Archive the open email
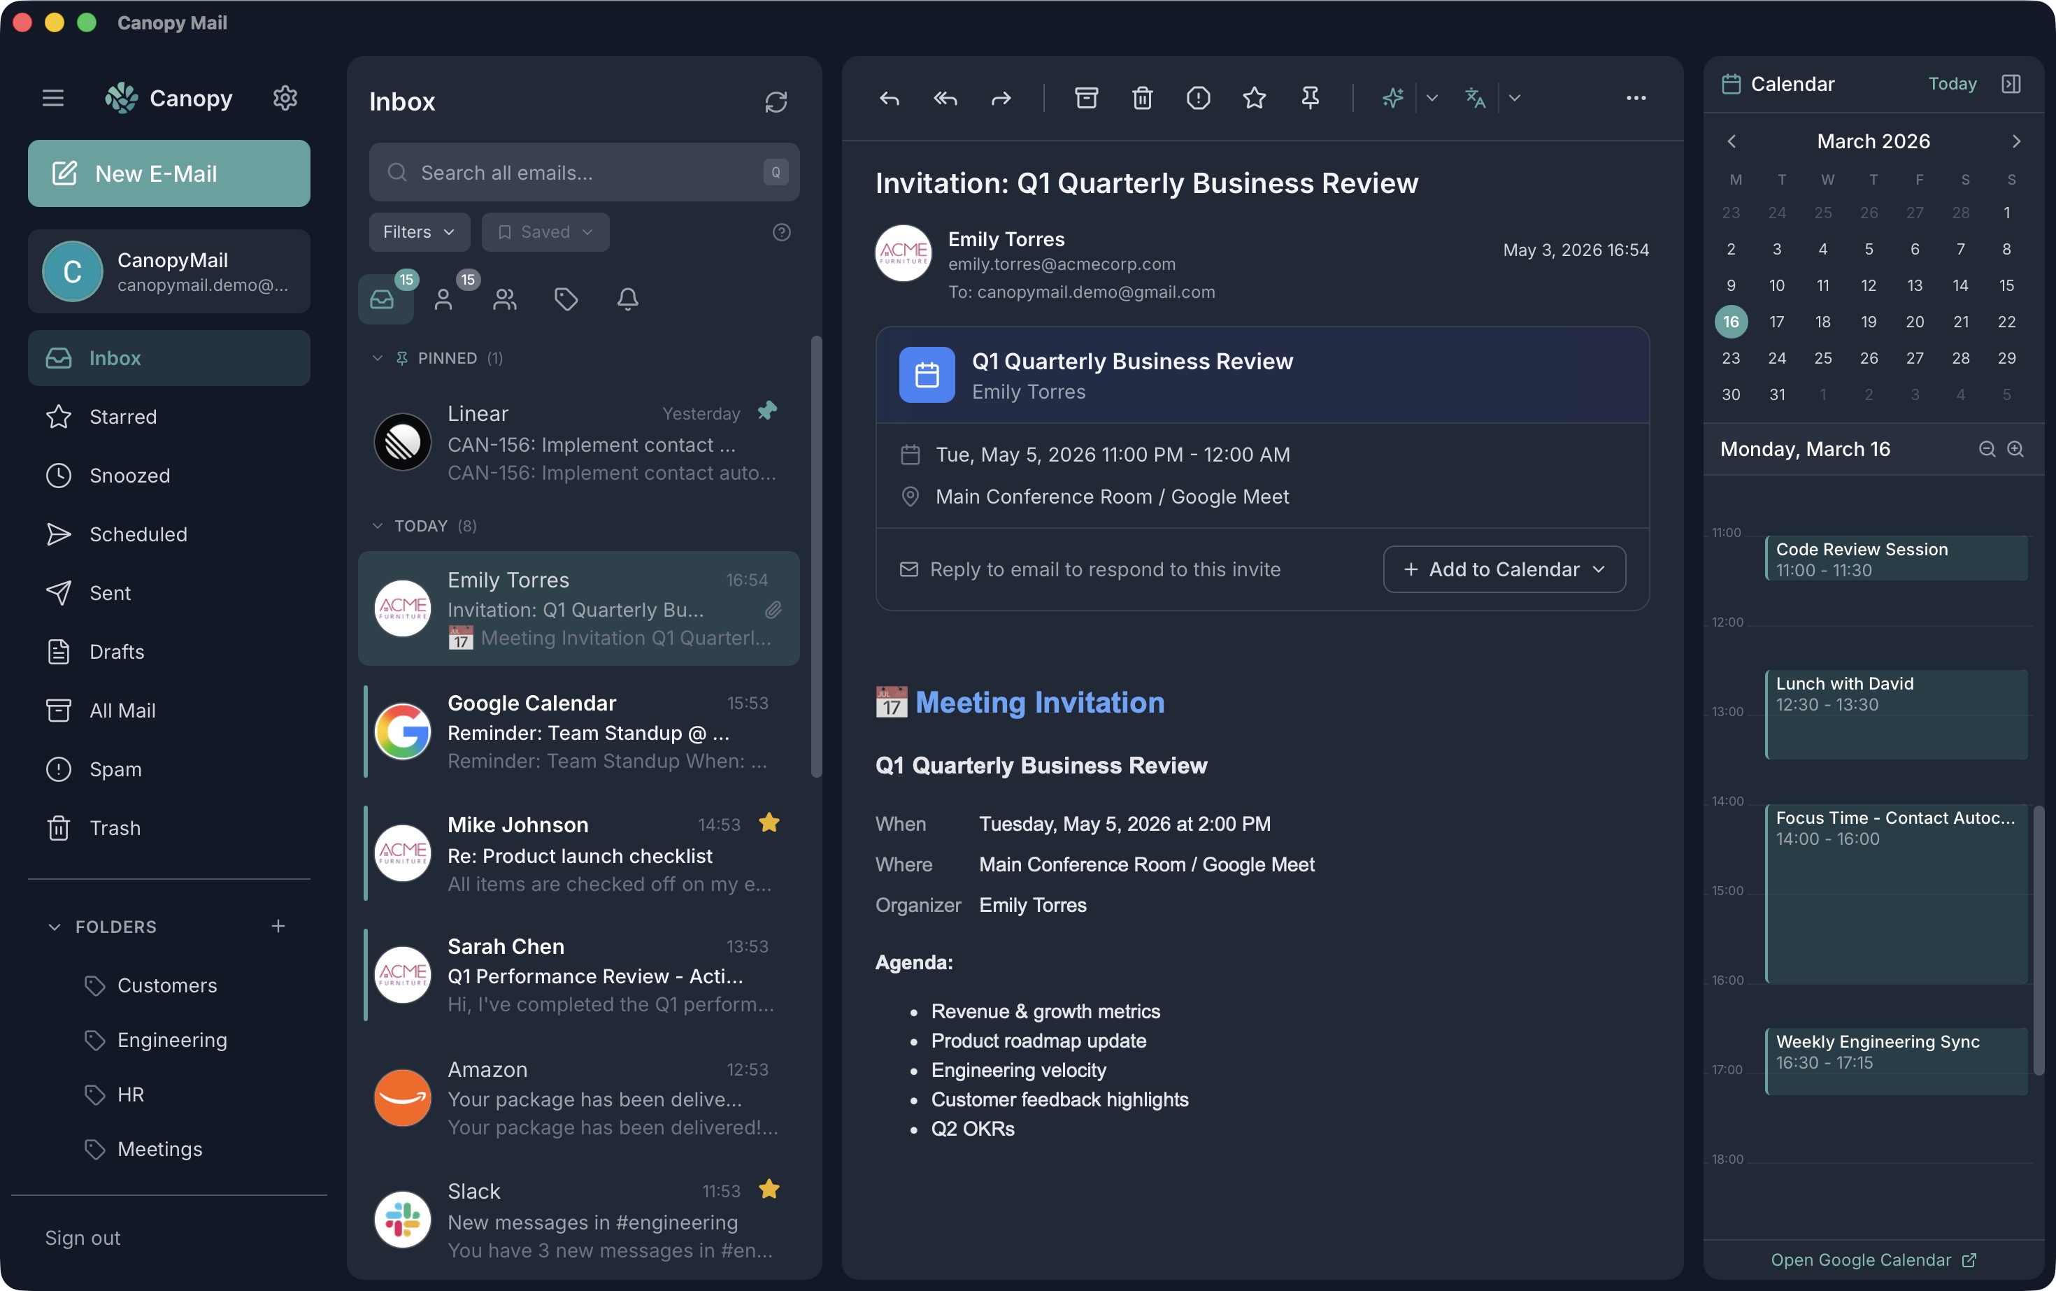Screen dimensions: 2056x1291 click(1086, 98)
